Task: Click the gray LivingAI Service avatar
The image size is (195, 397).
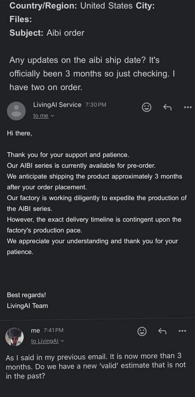Action: tap(16, 111)
